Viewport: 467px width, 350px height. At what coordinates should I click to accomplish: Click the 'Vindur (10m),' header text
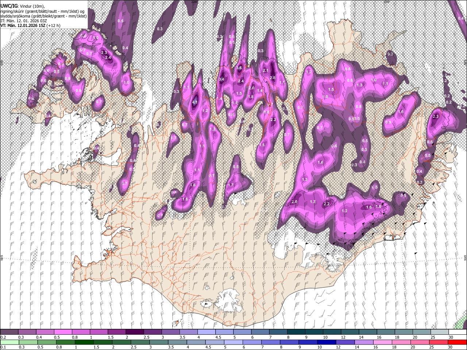(33, 6)
